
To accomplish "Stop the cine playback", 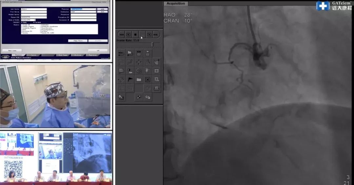I will coord(135,34).
